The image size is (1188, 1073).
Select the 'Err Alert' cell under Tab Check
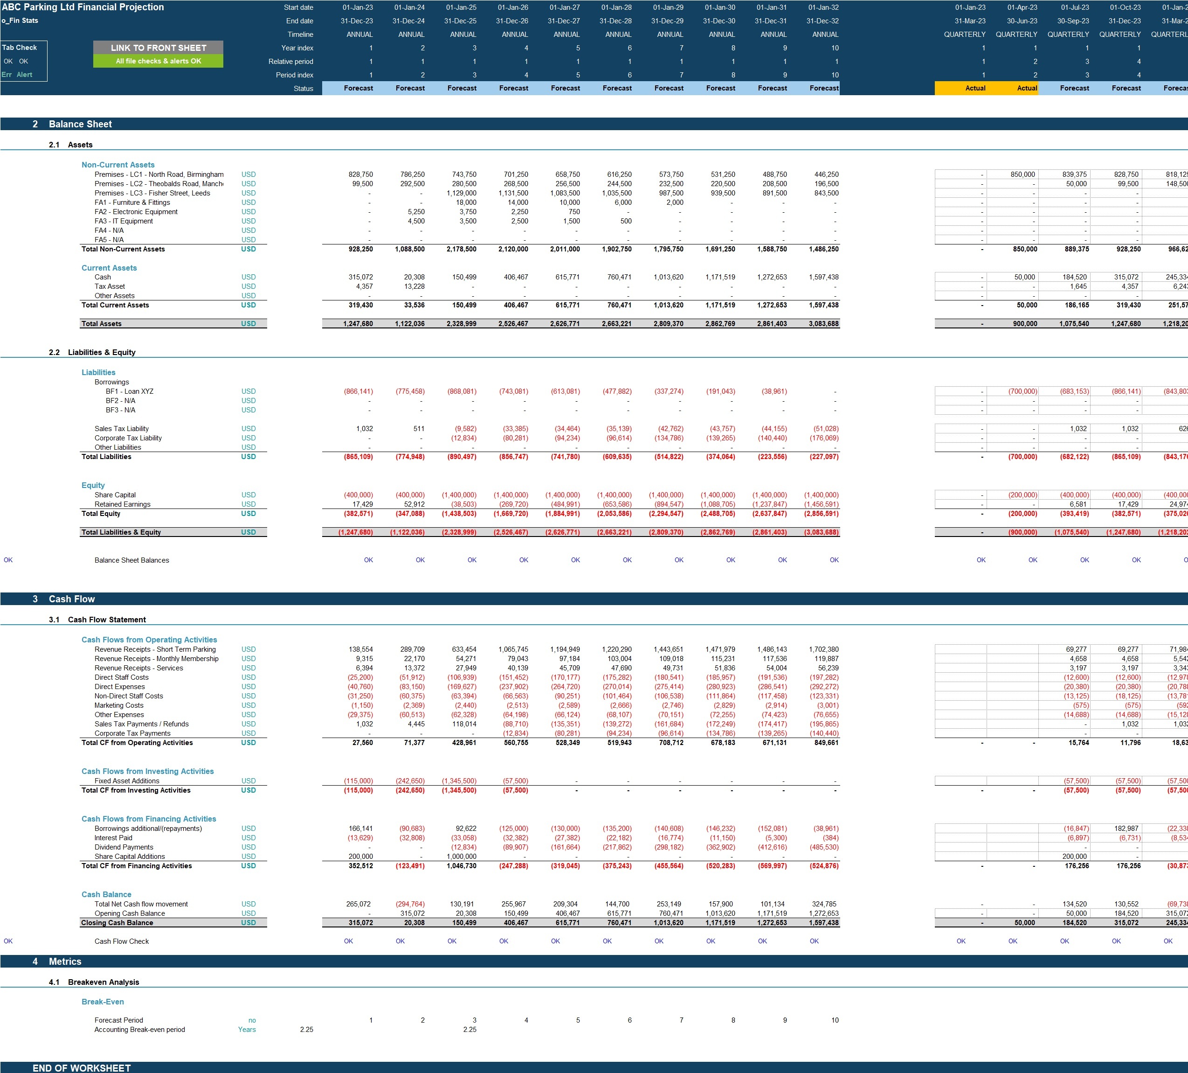[17, 75]
